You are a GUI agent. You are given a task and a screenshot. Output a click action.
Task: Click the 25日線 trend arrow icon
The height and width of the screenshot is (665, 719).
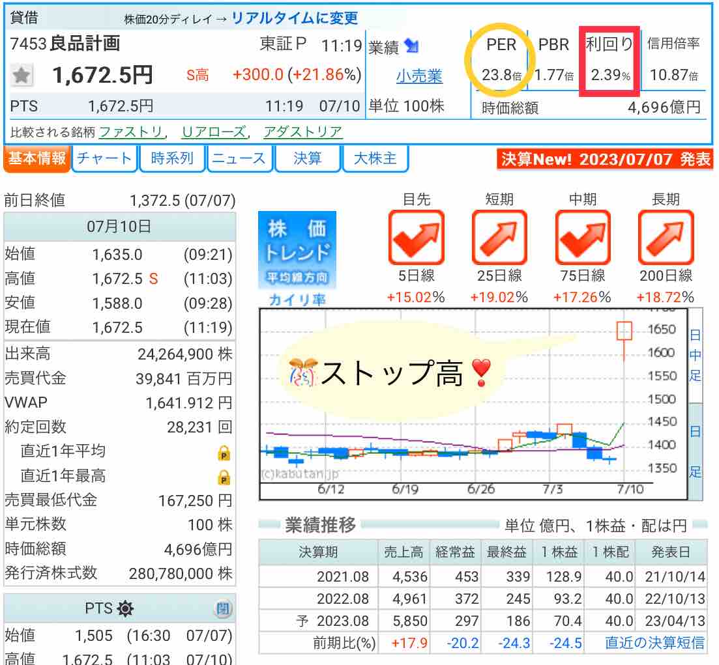click(499, 237)
